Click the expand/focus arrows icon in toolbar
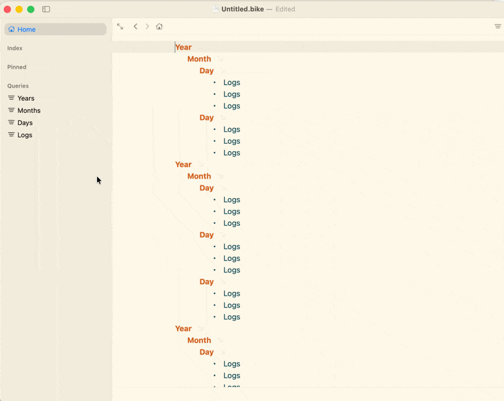The height and width of the screenshot is (401, 504). (120, 26)
